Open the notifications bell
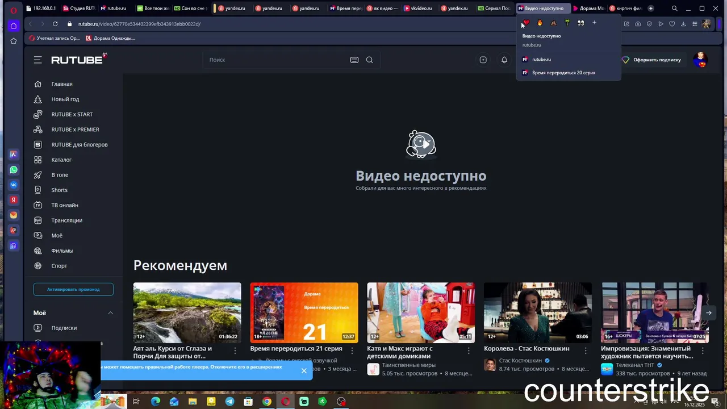 504,60
